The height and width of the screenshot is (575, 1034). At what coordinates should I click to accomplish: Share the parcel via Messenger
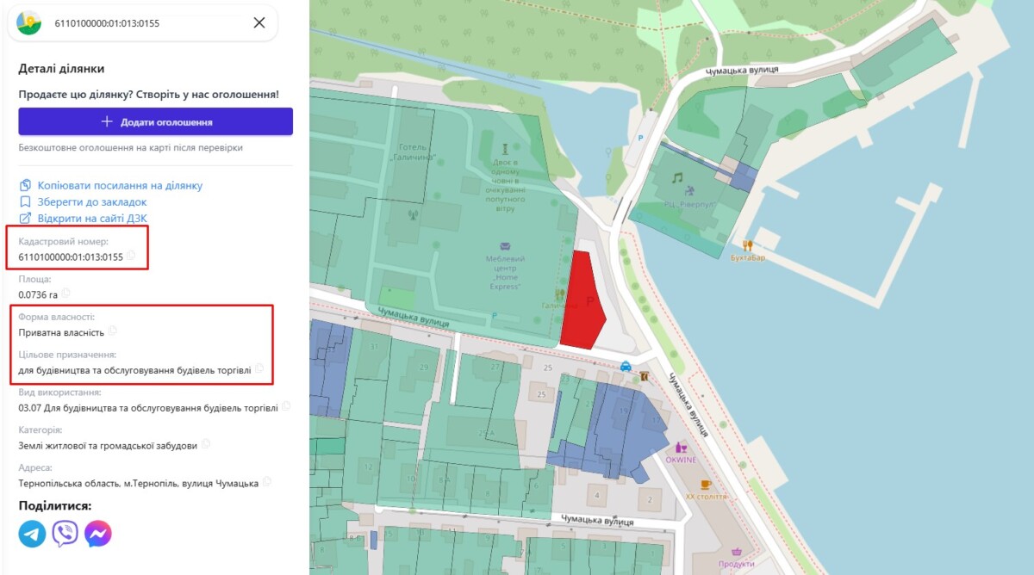98,534
